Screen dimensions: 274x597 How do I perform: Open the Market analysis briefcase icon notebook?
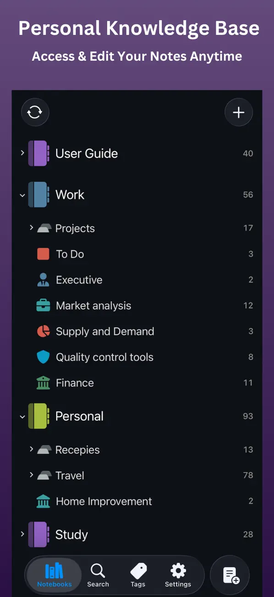[44, 305]
